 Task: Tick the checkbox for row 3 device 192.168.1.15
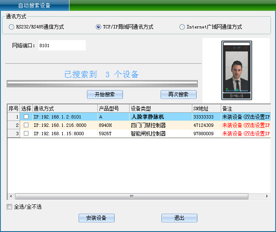(26, 133)
